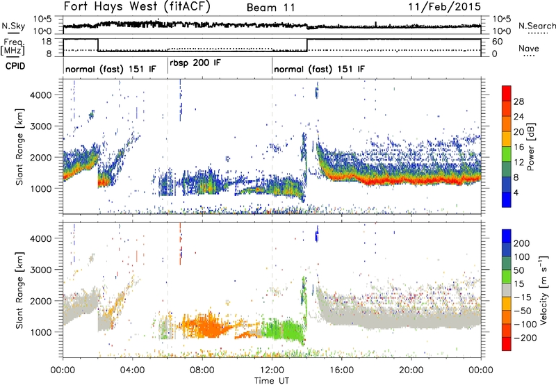Image resolution: width=556 pixels, height=385 pixels.
Task: Click the '28' power colorbar value
Action: (x=518, y=101)
